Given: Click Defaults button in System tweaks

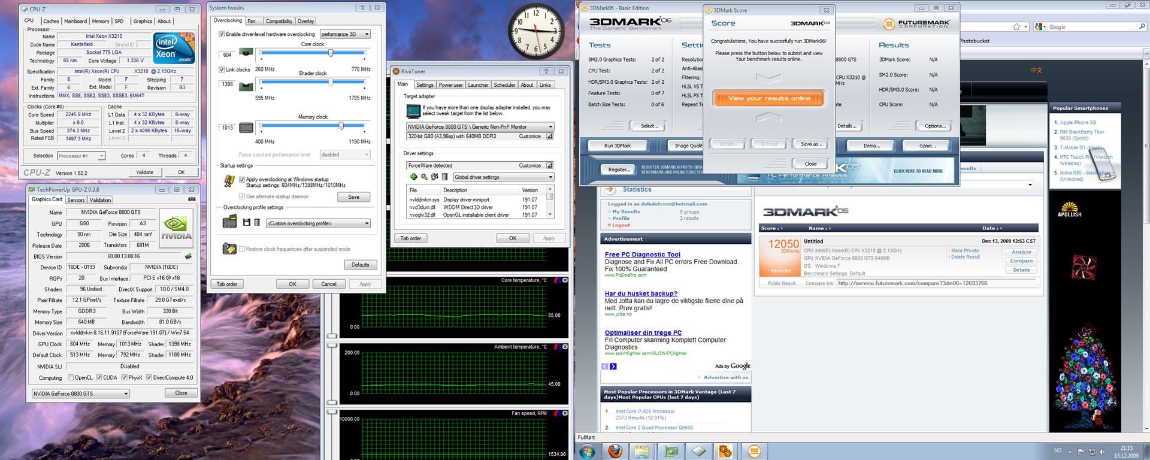Looking at the screenshot, I should tap(360, 265).
